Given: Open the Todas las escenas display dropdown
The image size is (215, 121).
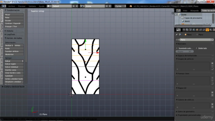Looking at the screenshot, I should pyautogui.click(x=208, y=10).
